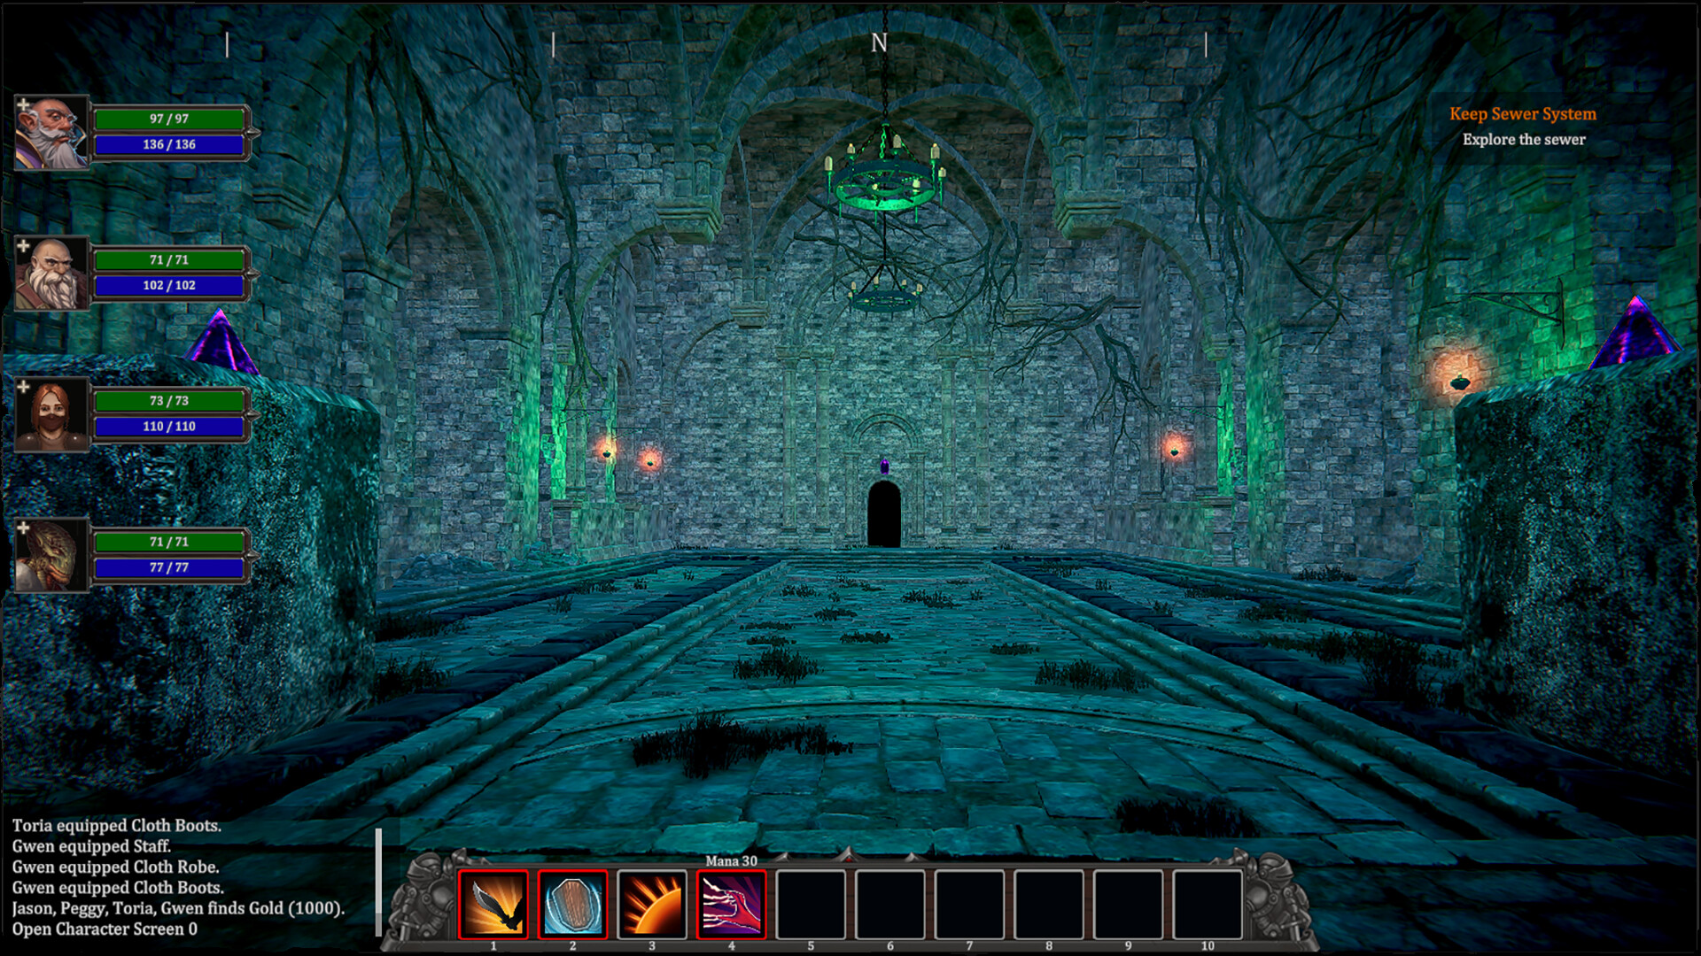Click the Open Character Screen log message
1701x956 pixels.
point(107,929)
